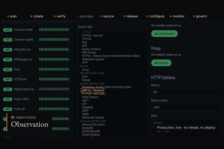Choose MQTT monitor type
The width and height of the screenshot is (224, 149).
click(x=85, y=100)
